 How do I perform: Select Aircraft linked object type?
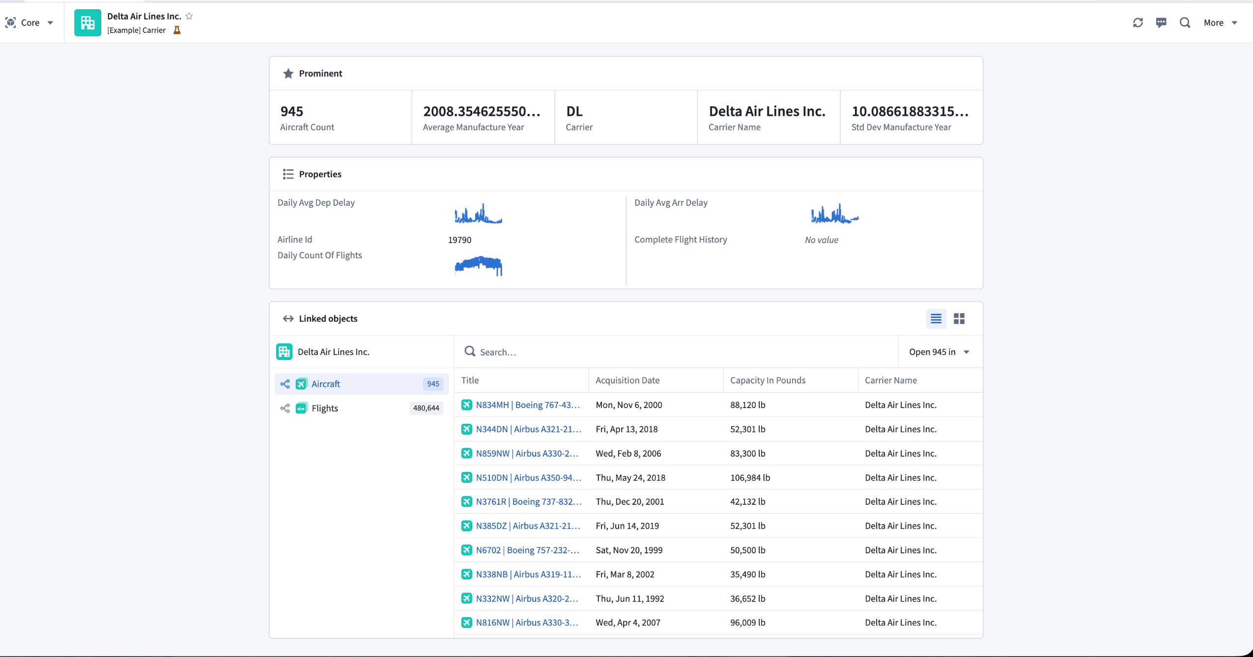tap(326, 384)
